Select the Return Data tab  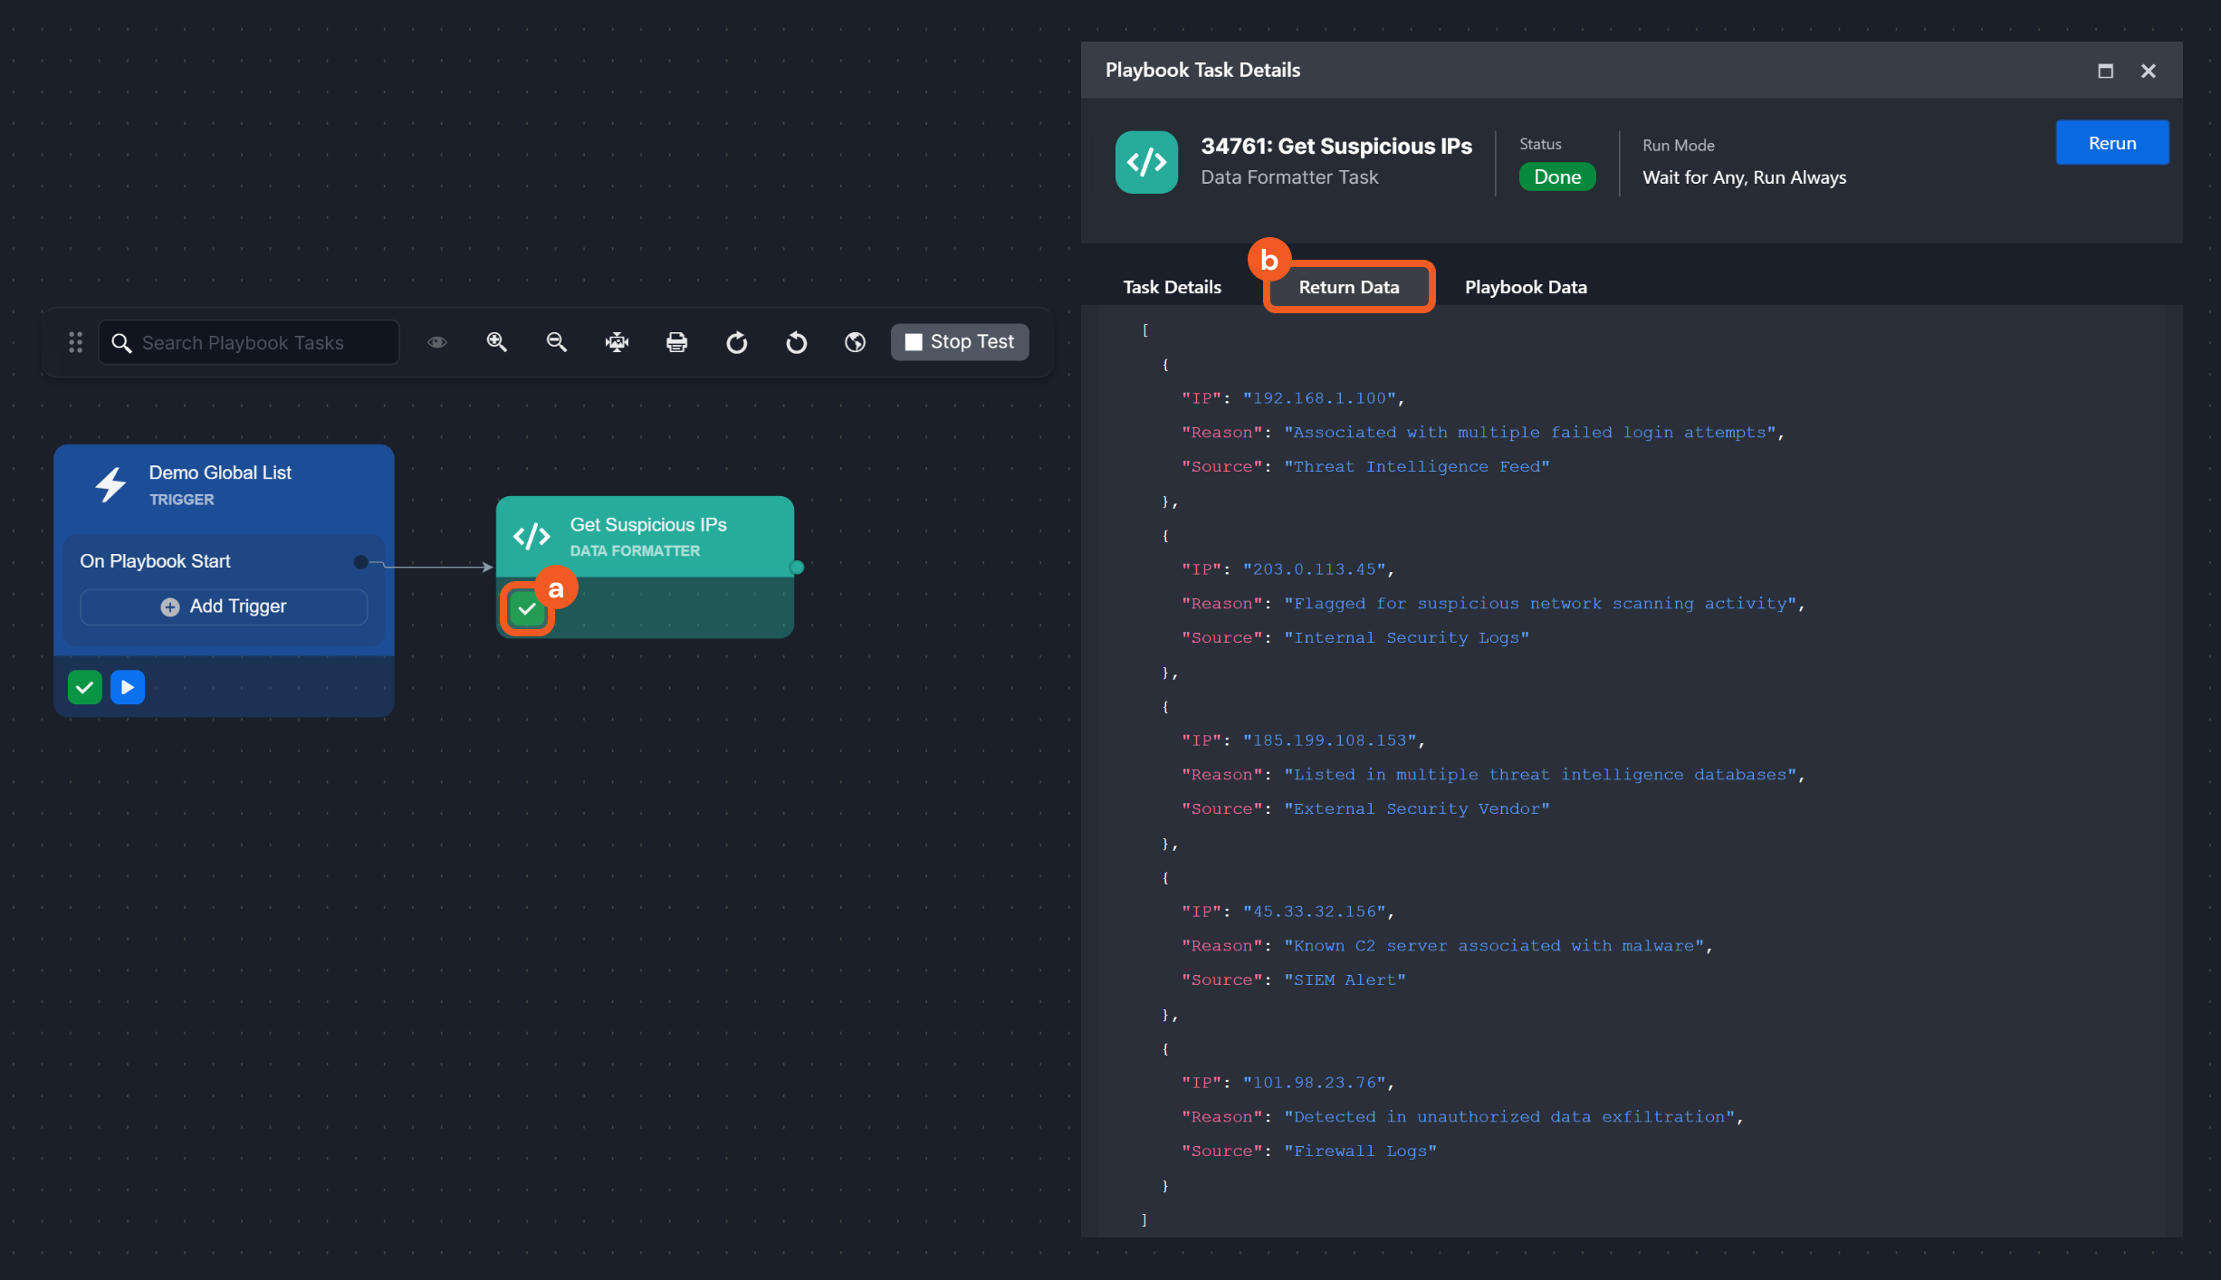[1348, 287]
